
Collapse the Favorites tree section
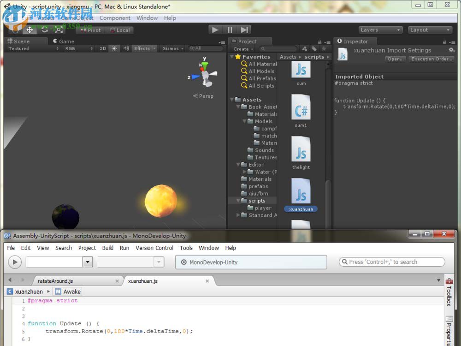coord(232,56)
